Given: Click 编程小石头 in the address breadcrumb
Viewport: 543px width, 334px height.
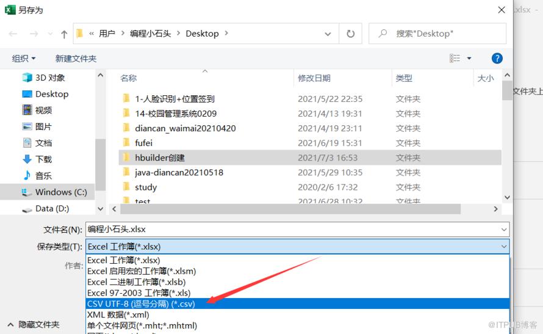Looking at the screenshot, I should (150, 34).
